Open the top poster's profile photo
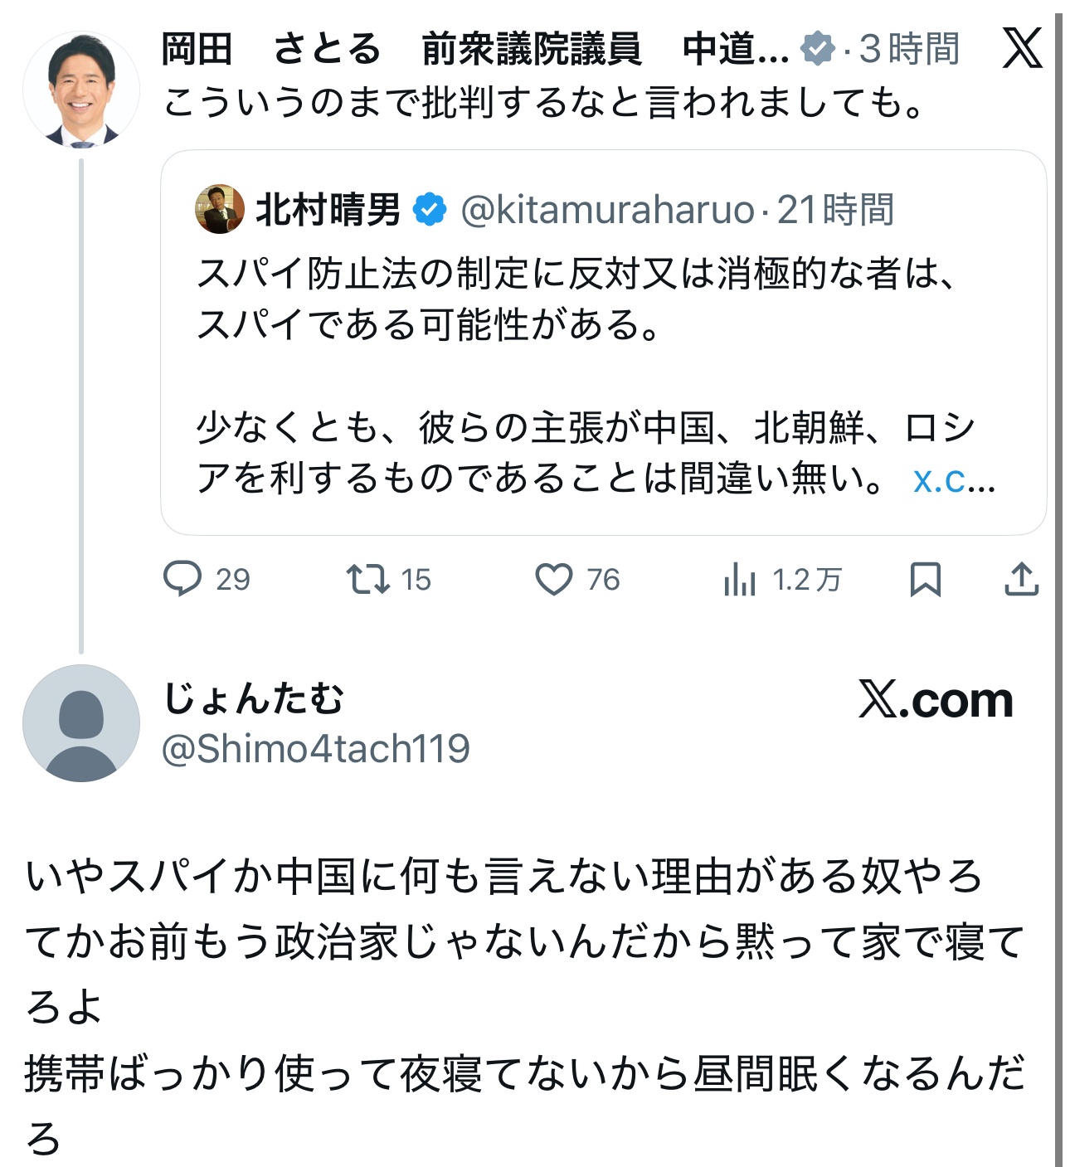The image size is (1070, 1167). pyautogui.click(x=81, y=90)
